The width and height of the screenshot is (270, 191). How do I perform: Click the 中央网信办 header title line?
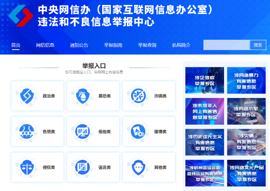pyautogui.click(x=126, y=9)
